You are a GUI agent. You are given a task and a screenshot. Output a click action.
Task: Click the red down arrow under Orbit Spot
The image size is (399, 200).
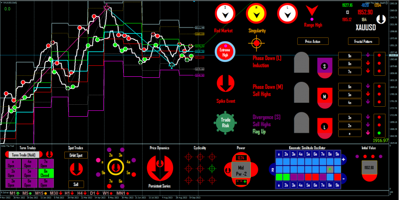[x=76, y=169]
